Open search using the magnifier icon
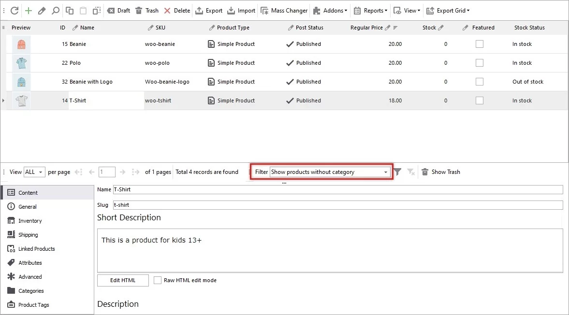This screenshot has width=569, height=315. click(57, 10)
